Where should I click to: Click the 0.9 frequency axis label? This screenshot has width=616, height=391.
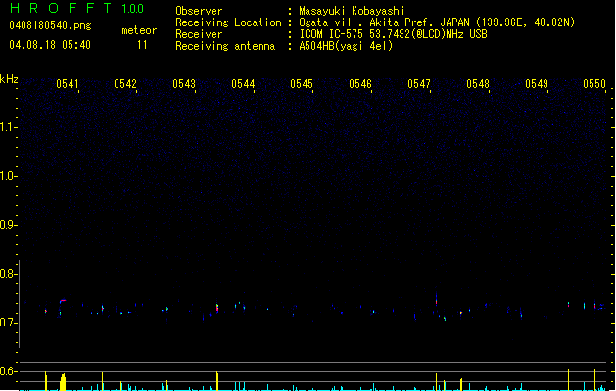click(x=8, y=225)
